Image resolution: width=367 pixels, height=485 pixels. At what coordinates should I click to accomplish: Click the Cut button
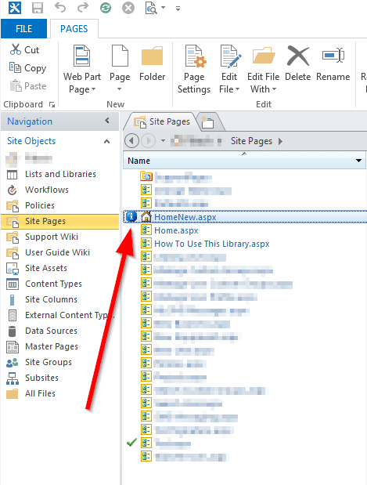(x=24, y=50)
